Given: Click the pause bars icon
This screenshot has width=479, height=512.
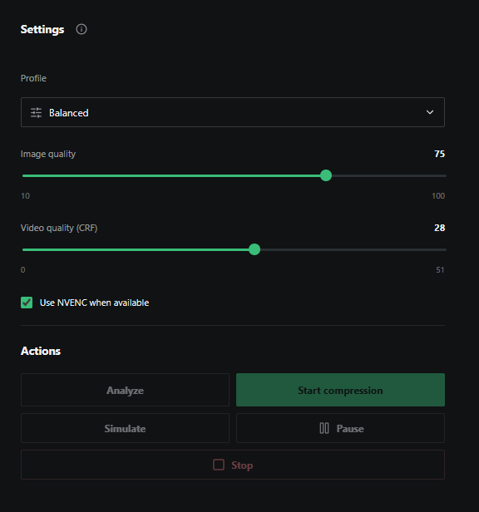Looking at the screenshot, I should 324,428.
